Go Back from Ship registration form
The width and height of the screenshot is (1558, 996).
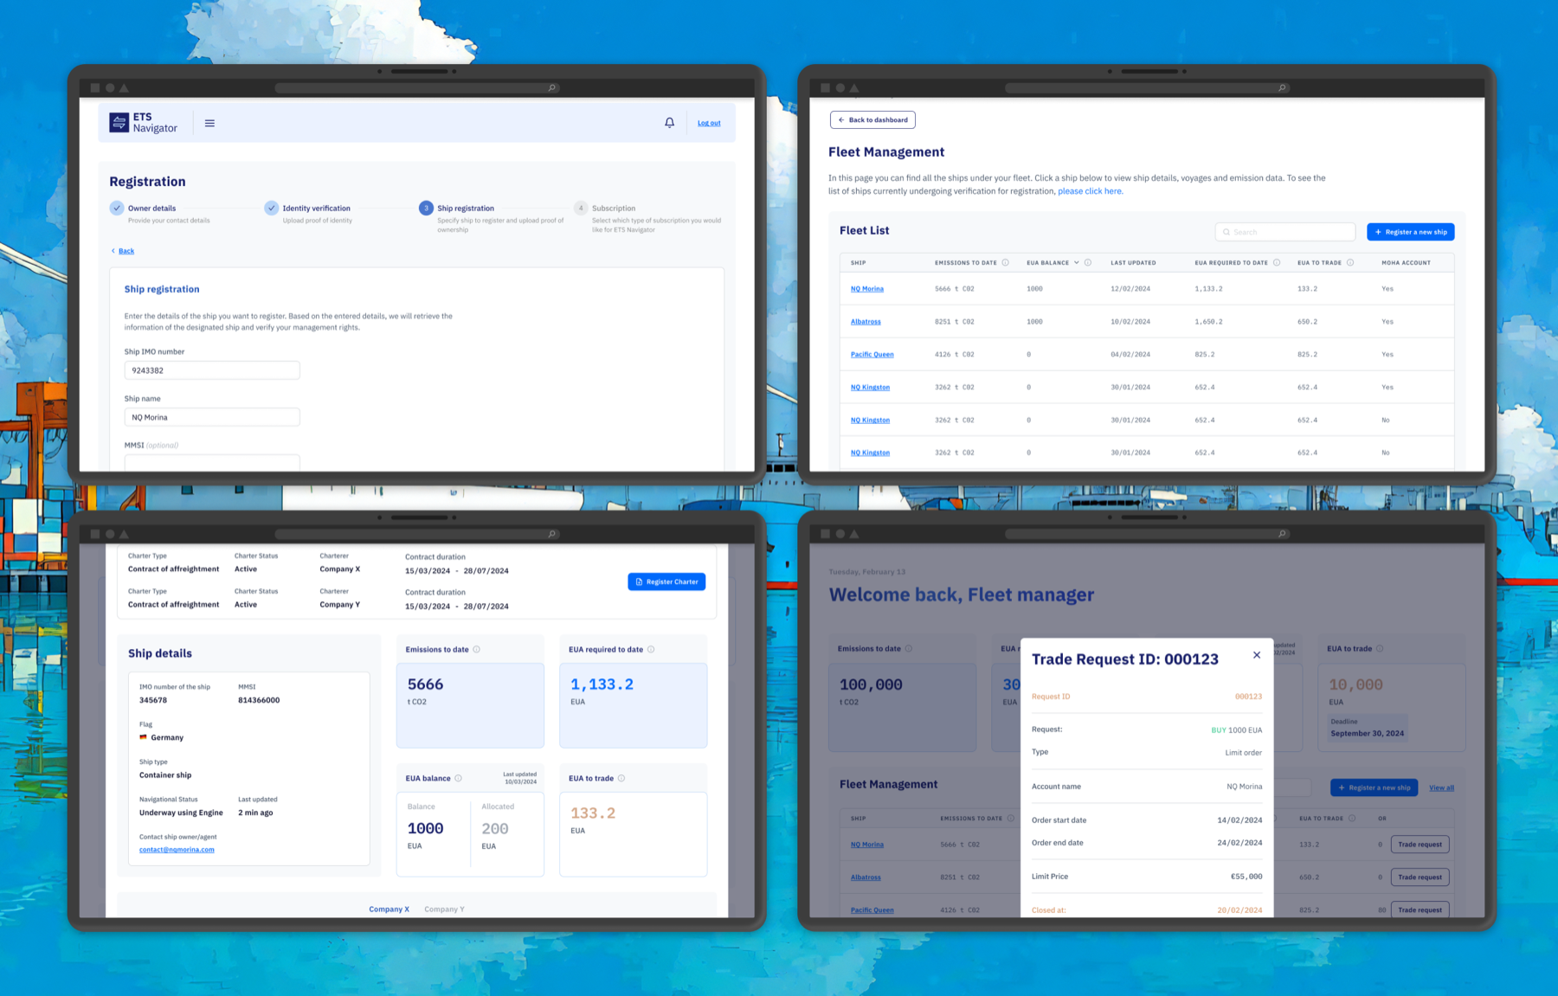[x=122, y=251]
